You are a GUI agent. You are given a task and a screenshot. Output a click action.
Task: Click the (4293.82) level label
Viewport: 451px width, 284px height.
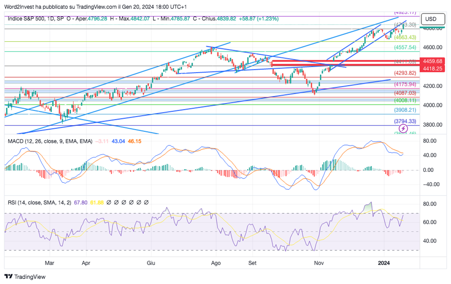405,73
